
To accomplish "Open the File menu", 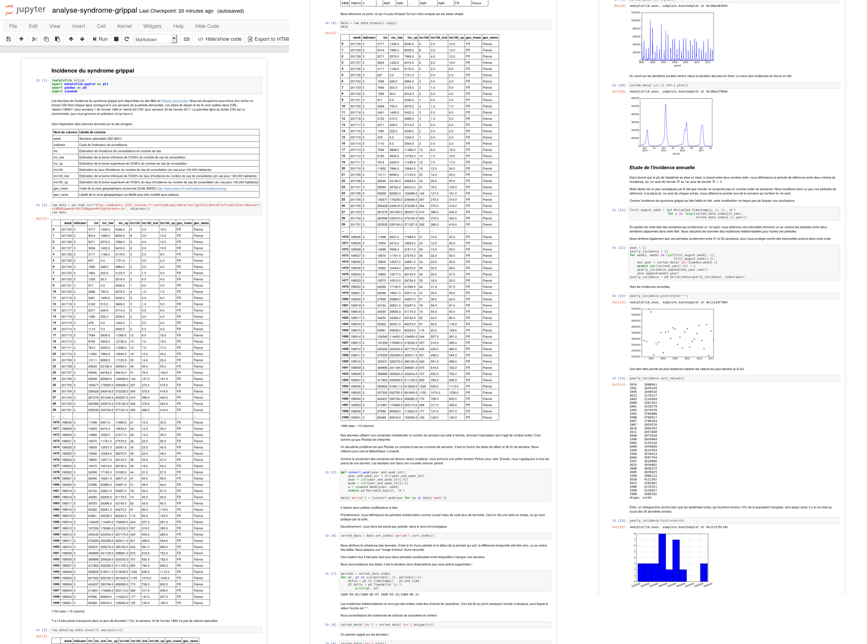I will coord(13,26).
